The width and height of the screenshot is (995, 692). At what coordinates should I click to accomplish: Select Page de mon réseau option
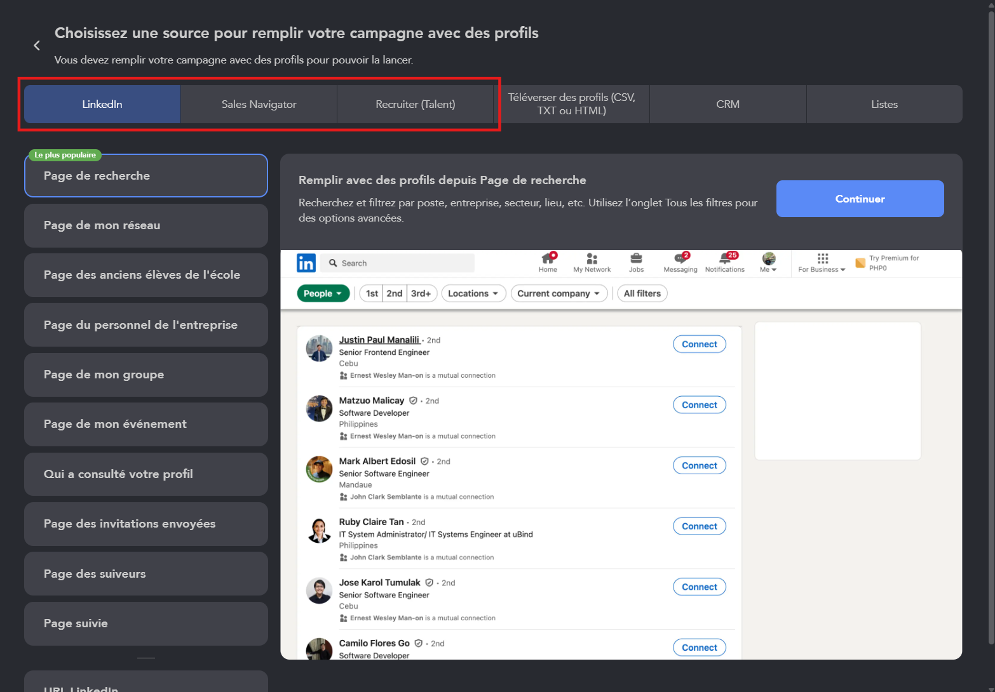tap(146, 225)
